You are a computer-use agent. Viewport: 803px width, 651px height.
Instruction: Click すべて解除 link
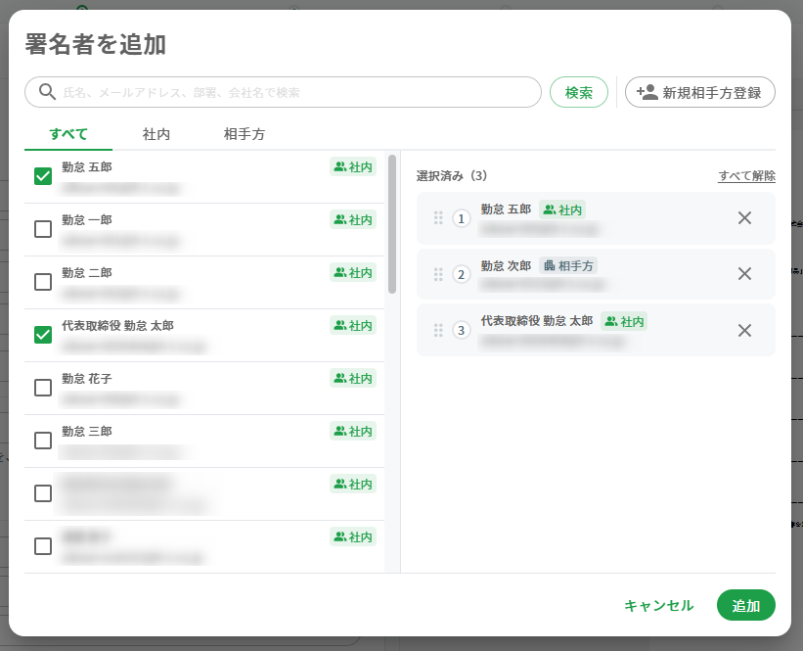[x=746, y=176]
